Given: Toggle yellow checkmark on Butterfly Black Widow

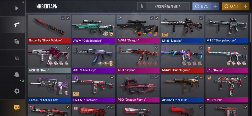Looking at the screenshot, I should point(68,18).
